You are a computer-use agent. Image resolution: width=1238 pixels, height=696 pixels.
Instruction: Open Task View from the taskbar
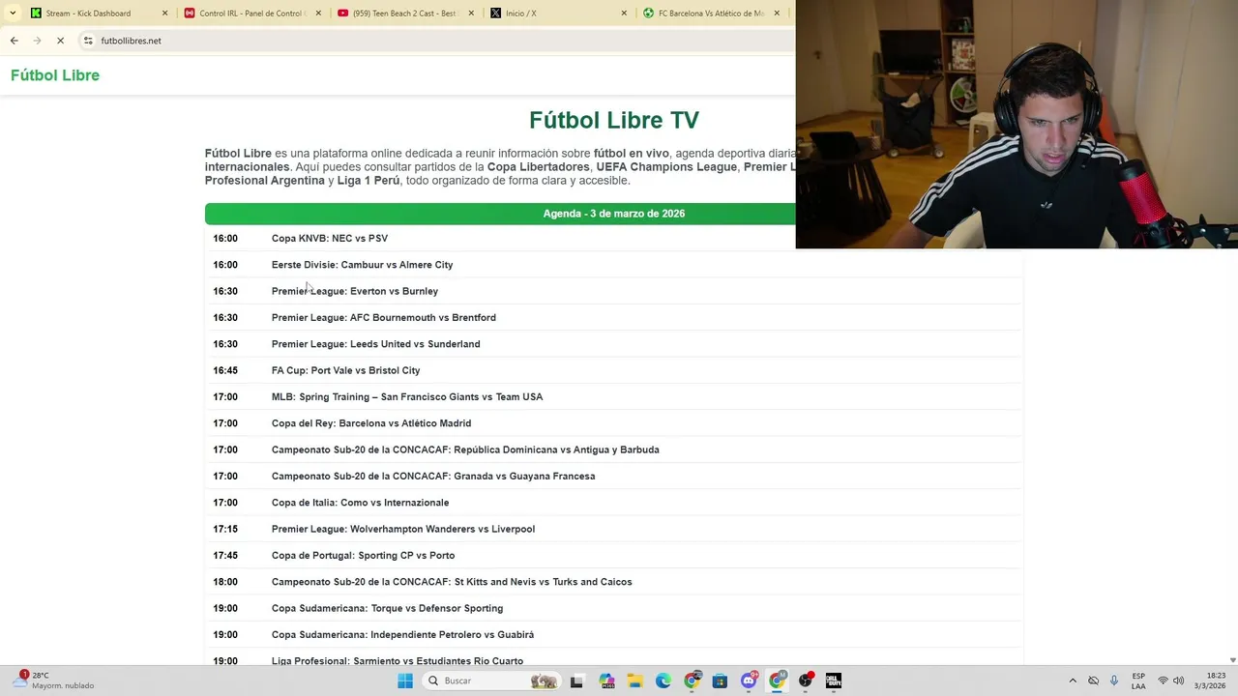[576, 681]
